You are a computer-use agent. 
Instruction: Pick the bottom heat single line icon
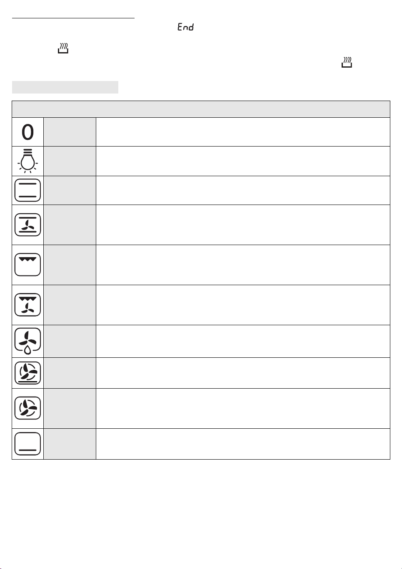27,444
